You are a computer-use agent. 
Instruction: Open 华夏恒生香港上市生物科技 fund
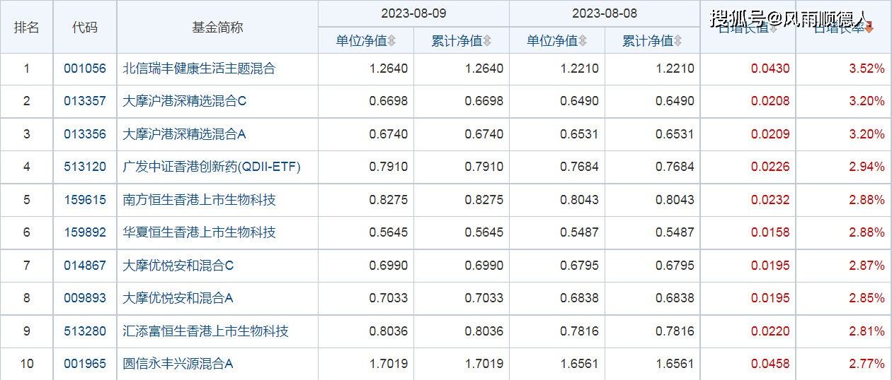pyautogui.click(x=199, y=232)
